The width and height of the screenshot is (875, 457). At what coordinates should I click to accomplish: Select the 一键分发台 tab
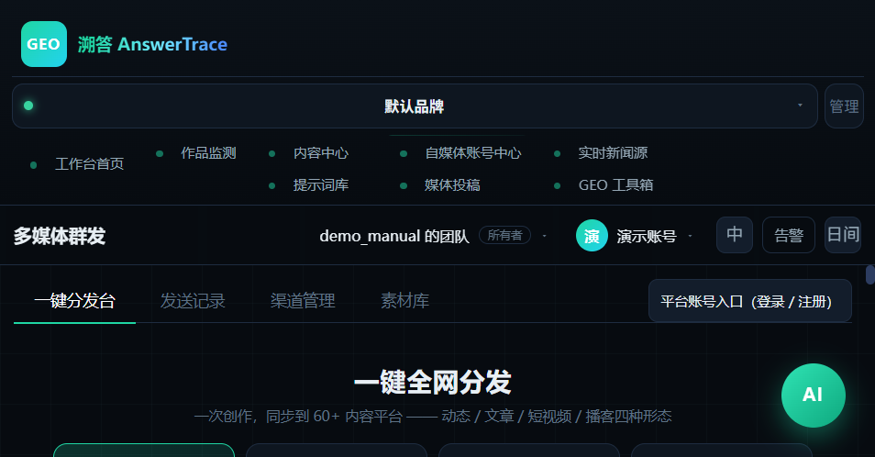coord(75,301)
